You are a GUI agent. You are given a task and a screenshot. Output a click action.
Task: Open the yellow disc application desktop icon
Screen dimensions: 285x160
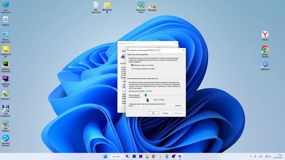6,52
